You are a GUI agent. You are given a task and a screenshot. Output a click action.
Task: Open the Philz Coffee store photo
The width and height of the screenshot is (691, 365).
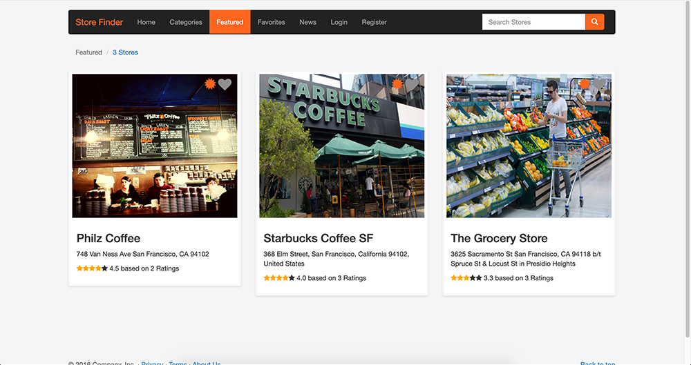point(155,146)
